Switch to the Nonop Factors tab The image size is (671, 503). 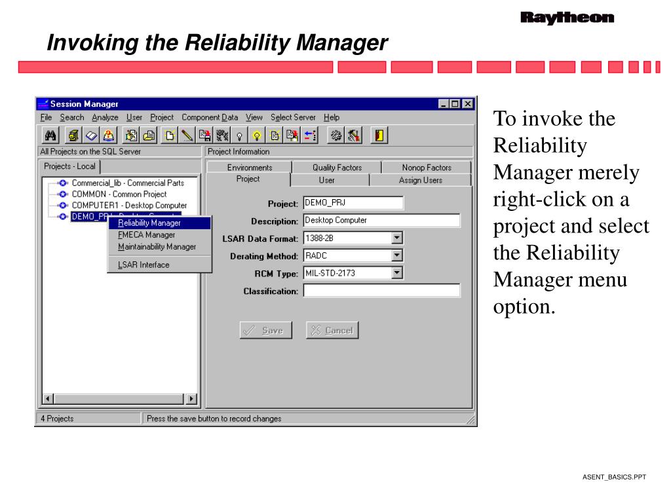tap(427, 167)
